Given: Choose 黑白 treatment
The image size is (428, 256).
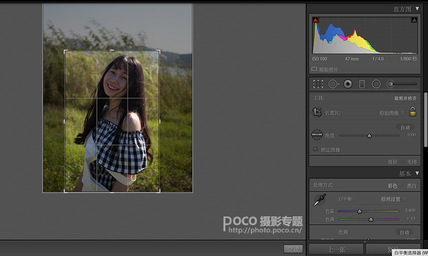Looking at the screenshot, I should tap(411, 186).
